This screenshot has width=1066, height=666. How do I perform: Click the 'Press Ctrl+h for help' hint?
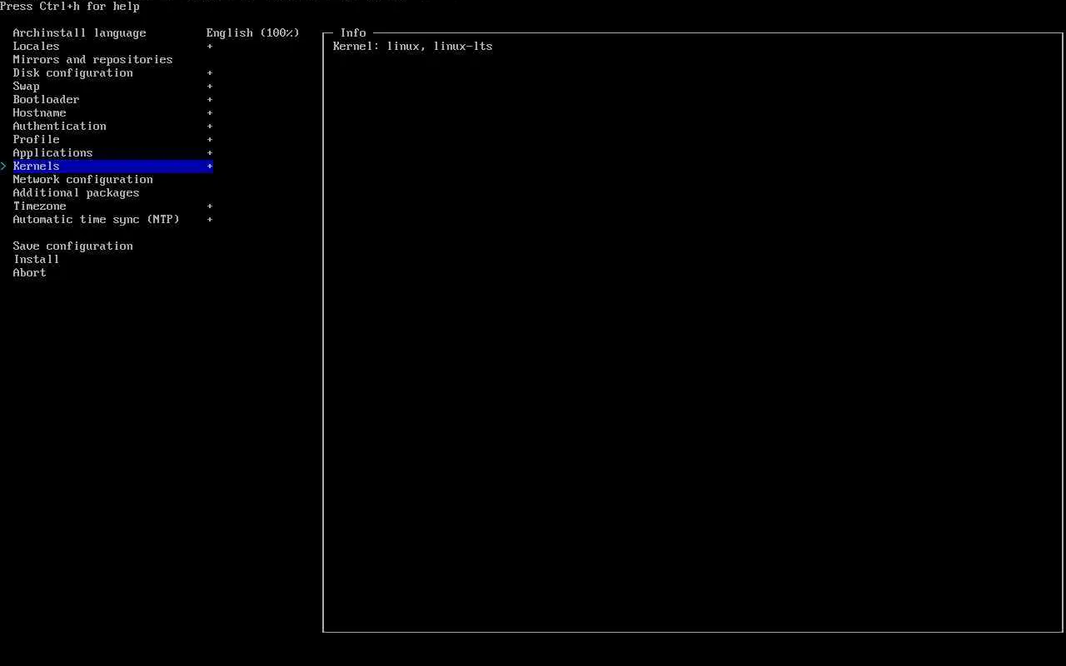(70, 6)
